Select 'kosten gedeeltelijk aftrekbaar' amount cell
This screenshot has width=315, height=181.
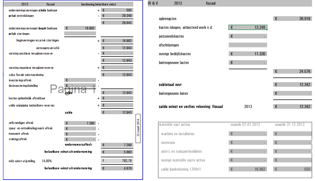(x=117, y=98)
